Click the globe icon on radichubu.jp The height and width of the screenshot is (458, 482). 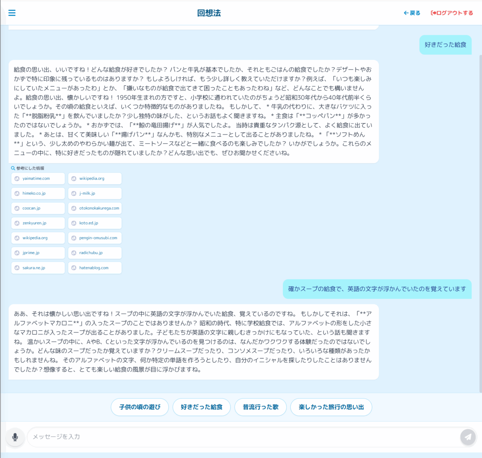[x=74, y=253]
